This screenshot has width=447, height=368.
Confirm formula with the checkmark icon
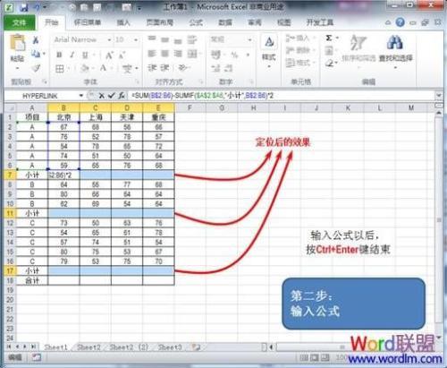(111, 96)
